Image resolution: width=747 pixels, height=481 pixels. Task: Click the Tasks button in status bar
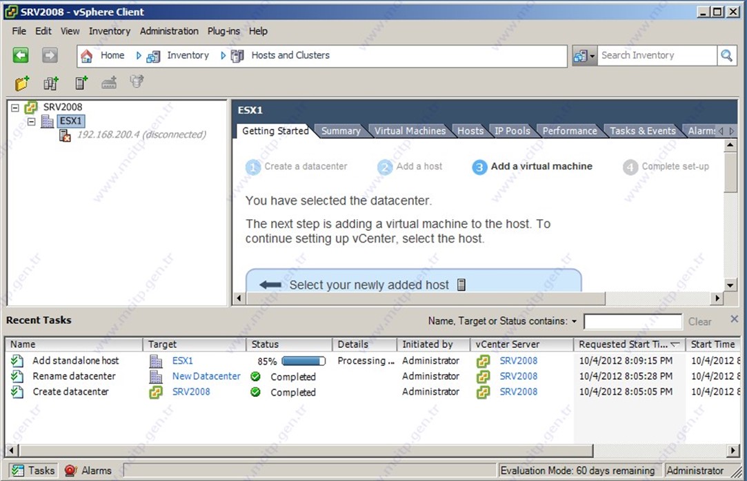[x=33, y=471]
